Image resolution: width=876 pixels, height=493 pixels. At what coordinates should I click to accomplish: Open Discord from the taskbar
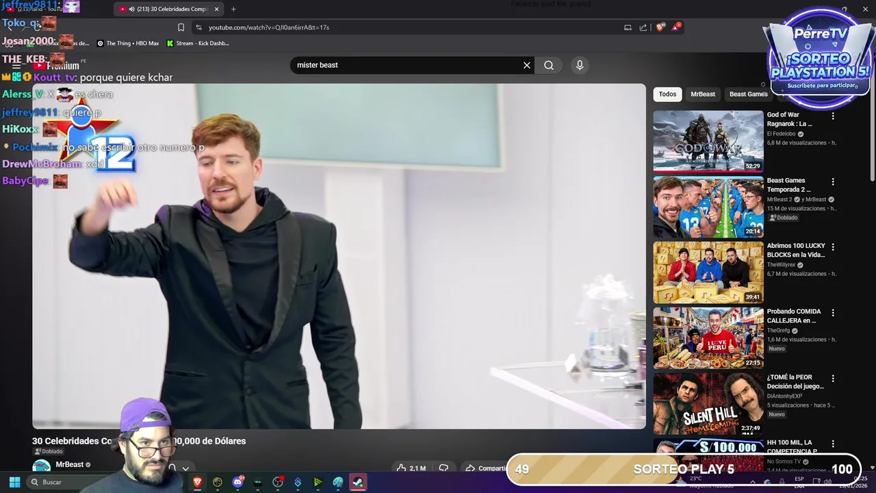click(237, 482)
